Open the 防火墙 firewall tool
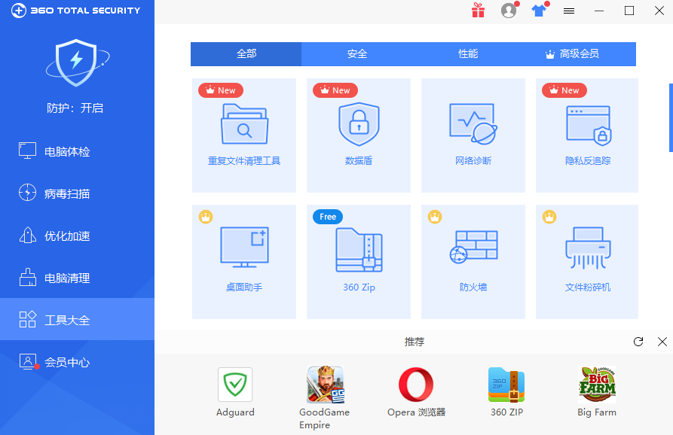673x435 pixels. (x=473, y=261)
